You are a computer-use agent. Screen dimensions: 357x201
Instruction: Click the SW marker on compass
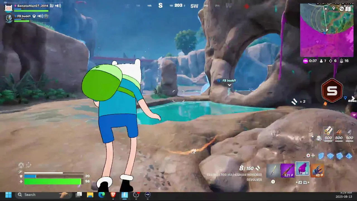pyautogui.click(x=194, y=6)
